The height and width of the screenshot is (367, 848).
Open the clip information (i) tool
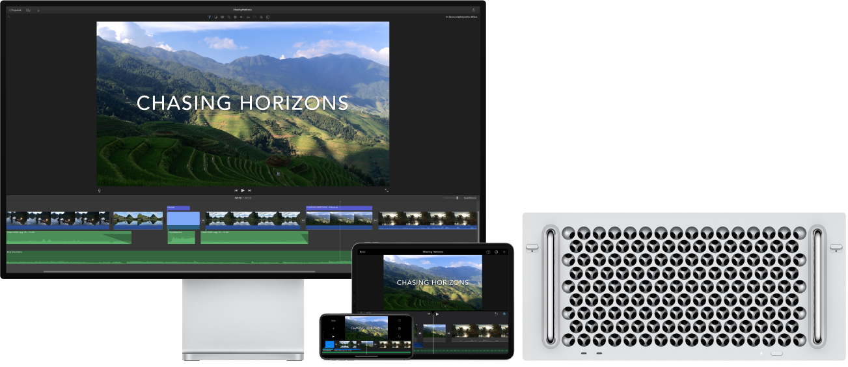tap(267, 17)
